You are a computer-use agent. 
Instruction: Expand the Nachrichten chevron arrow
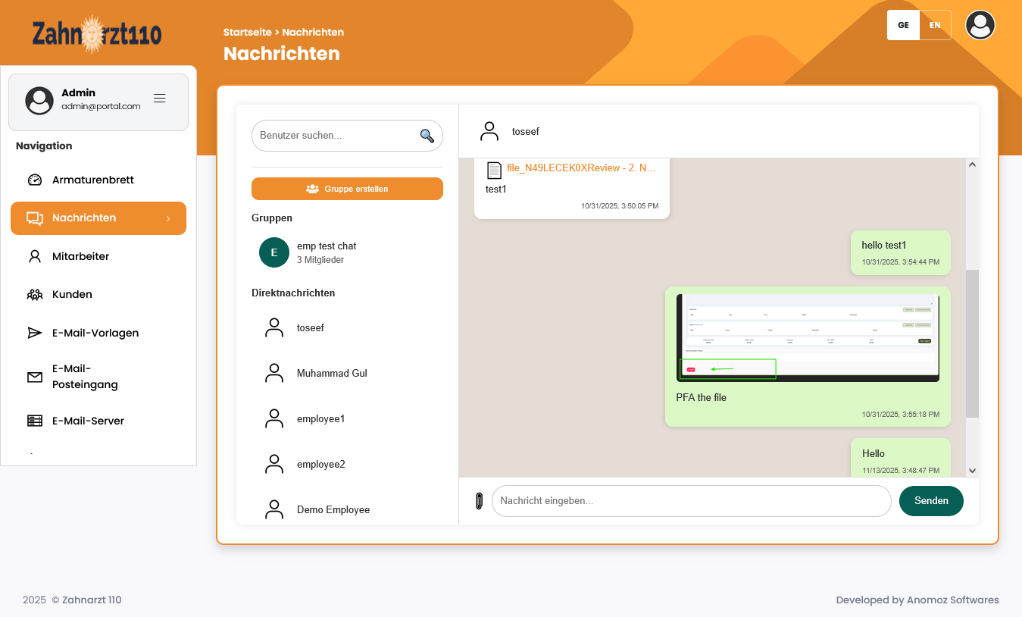coord(167,218)
